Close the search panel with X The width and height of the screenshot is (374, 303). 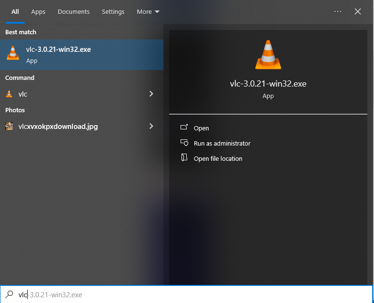point(357,11)
